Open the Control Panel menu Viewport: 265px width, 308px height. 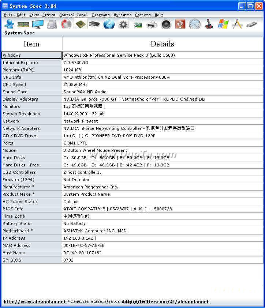(x=73, y=15)
